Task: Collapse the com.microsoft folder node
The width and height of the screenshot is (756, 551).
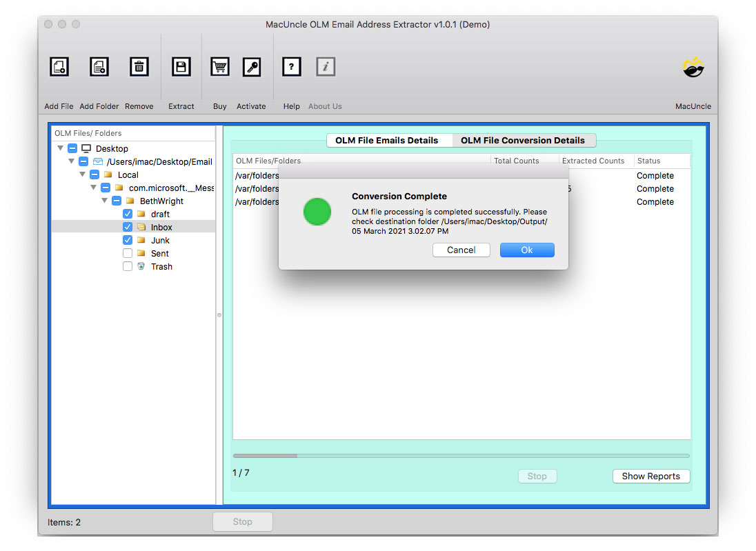Action: coord(94,187)
